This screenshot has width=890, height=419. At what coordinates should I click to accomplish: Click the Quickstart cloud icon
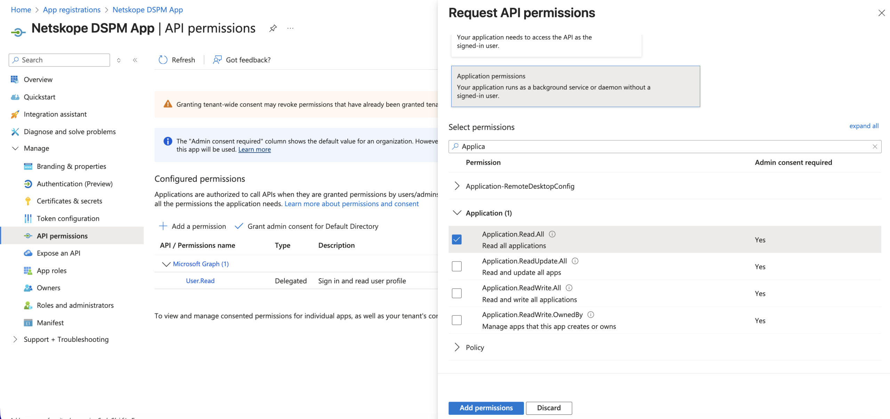point(15,97)
